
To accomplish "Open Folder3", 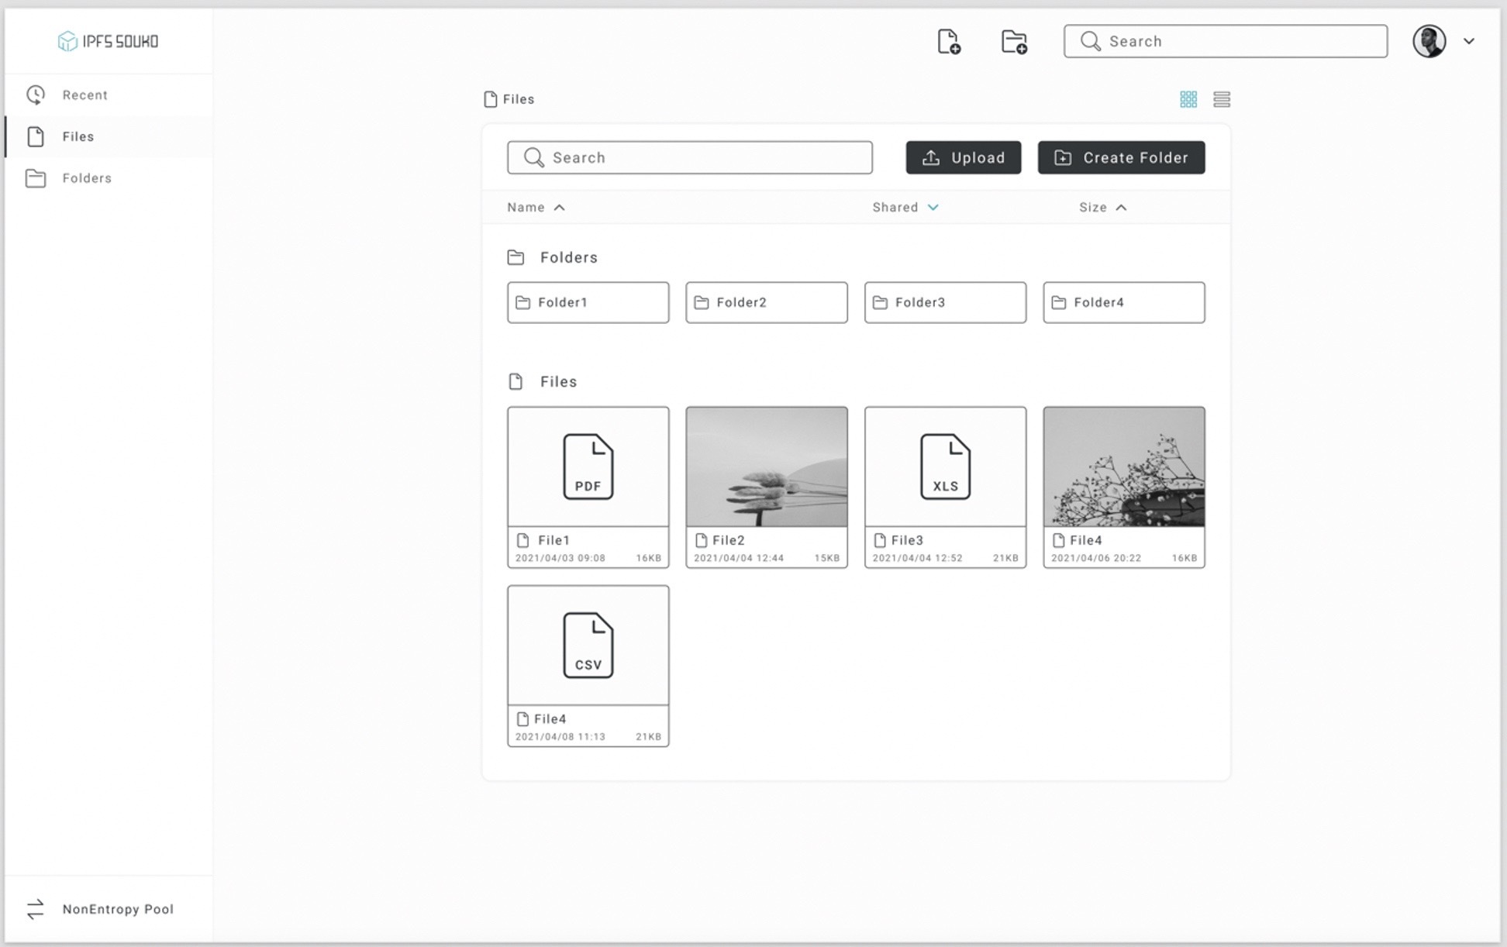I will click(x=944, y=303).
